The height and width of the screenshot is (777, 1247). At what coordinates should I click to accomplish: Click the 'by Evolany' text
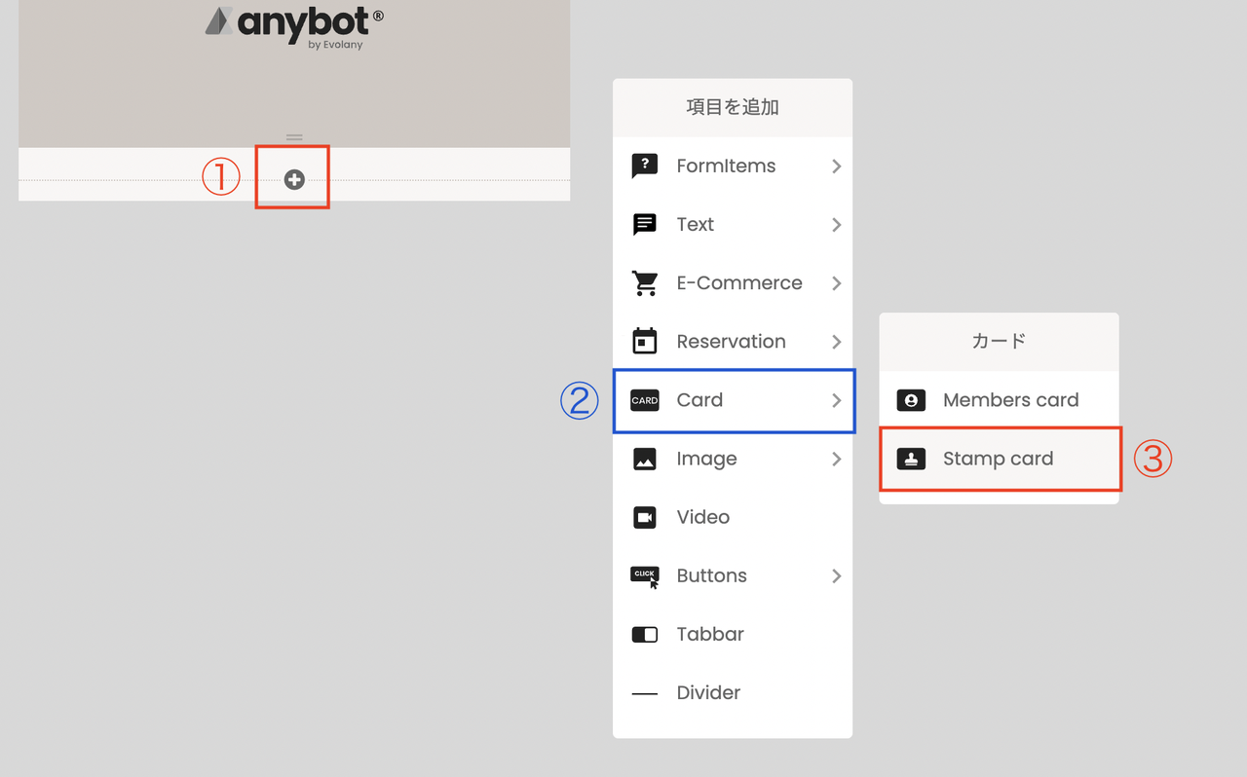pos(335,45)
